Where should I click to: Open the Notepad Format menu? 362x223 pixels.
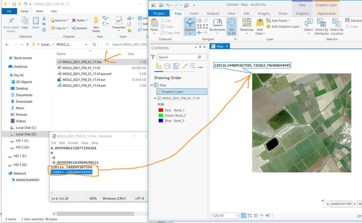coord(73,143)
